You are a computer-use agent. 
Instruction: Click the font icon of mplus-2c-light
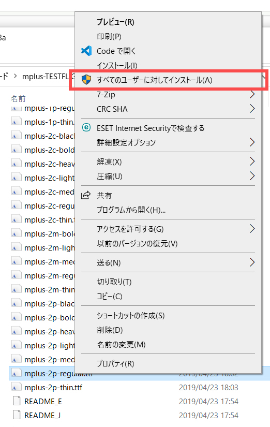coord(17,178)
